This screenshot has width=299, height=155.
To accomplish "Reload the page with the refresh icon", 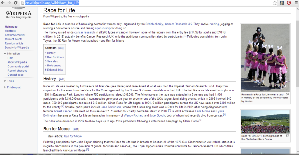I will [x=16, y=3].
